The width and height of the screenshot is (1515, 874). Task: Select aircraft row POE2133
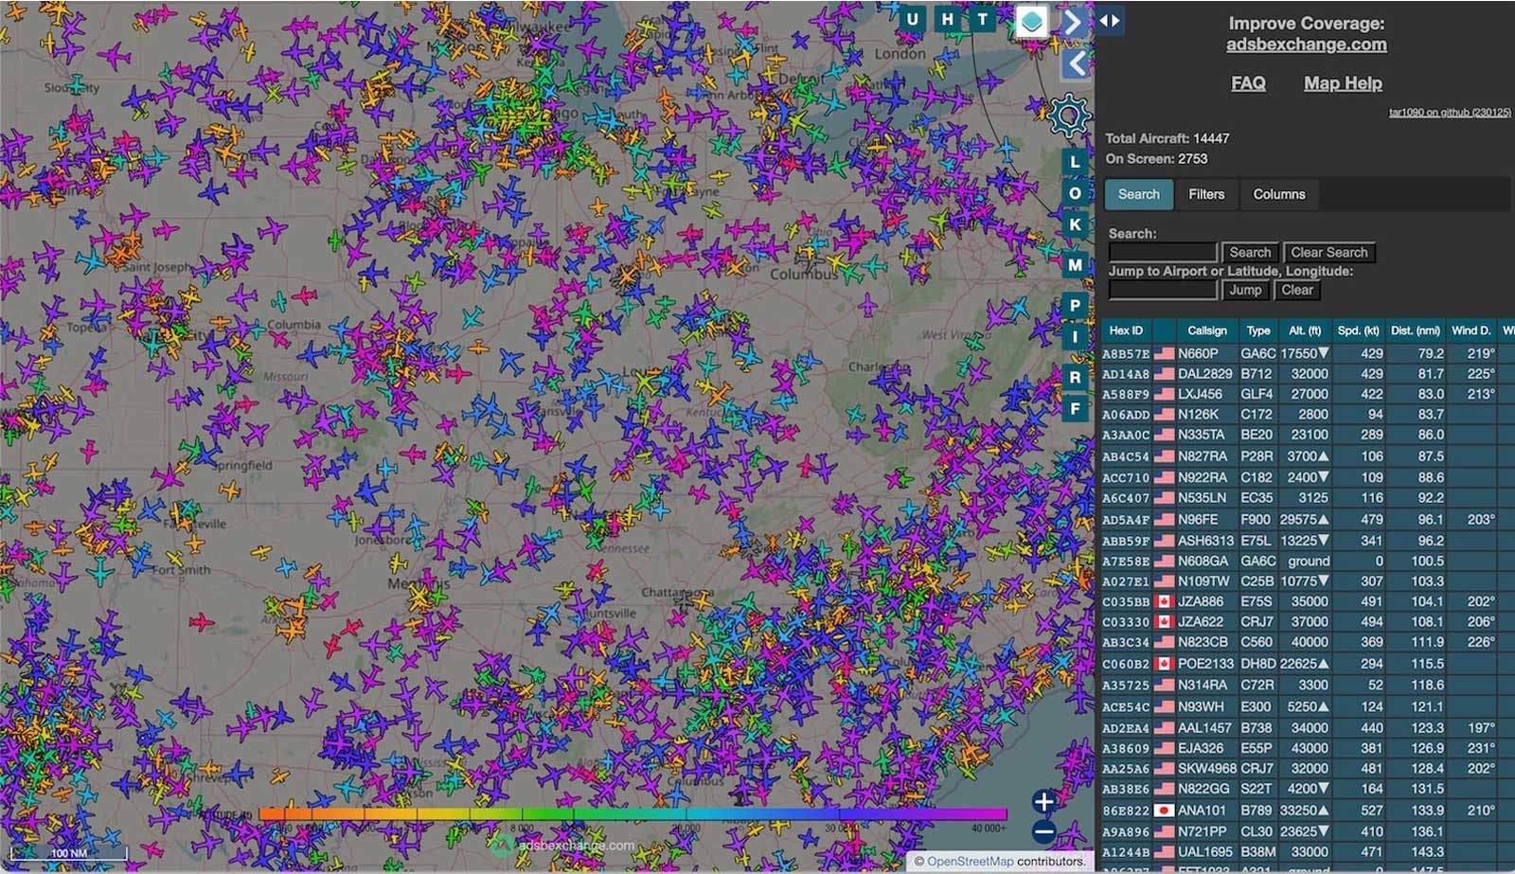1308,664
